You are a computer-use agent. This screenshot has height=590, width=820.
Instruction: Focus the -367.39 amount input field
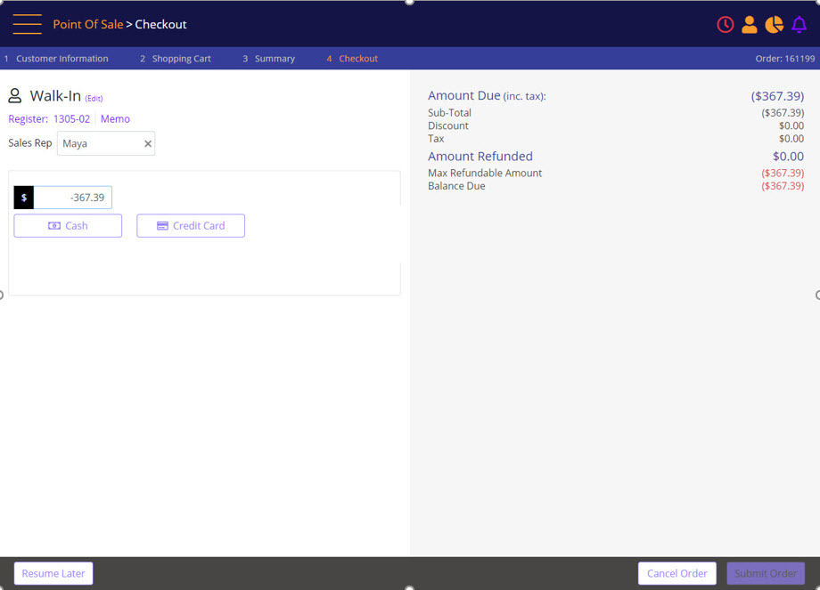tap(72, 198)
